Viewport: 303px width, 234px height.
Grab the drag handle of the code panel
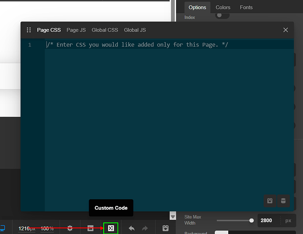coord(28,30)
